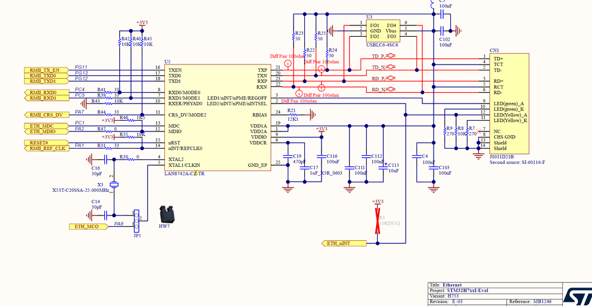592x306 pixels.
Task: Select the CHS GND pin label
Action: (x=504, y=137)
